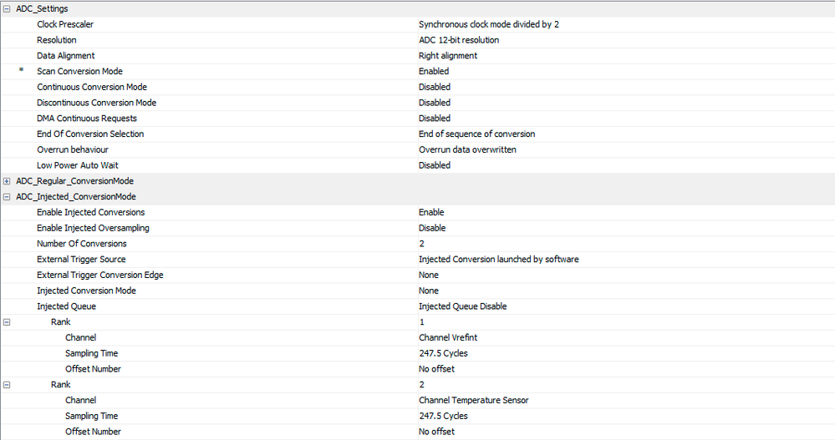Collapse the Rank 2 group
The height and width of the screenshot is (440, 835).
pos(8,385)
